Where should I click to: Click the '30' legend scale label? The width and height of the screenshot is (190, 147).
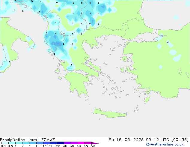click(x=65, y=146)
